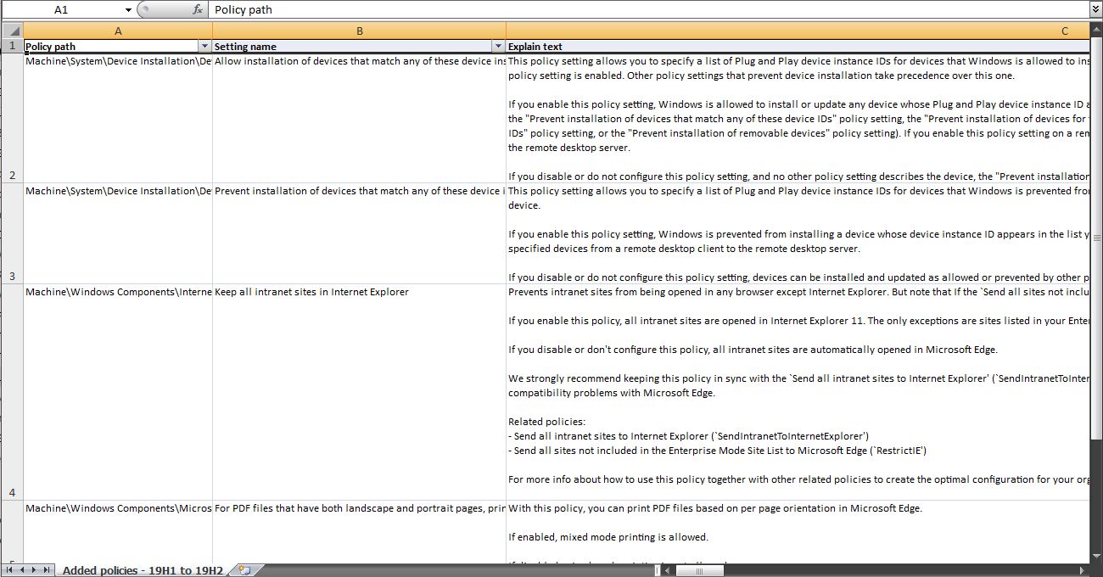This screenshot has height=577, width=1103.
Task: Select row 4 header
Action: 12,392
